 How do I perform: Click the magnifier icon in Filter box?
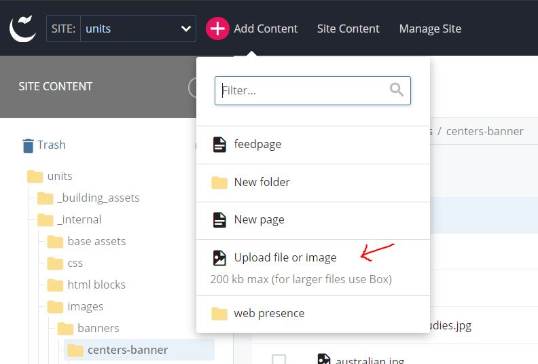[x=397, y=90]
